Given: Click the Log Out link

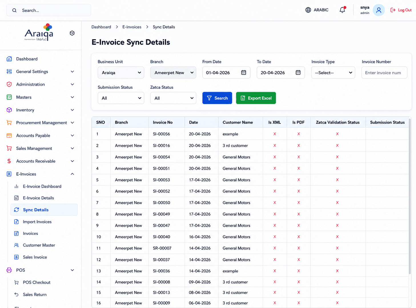Looking at the screenshot, I should coord(401,10).
